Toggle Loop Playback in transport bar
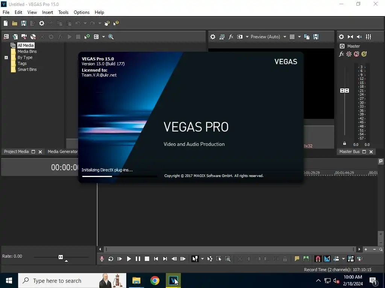 click(x=111, y=259)
